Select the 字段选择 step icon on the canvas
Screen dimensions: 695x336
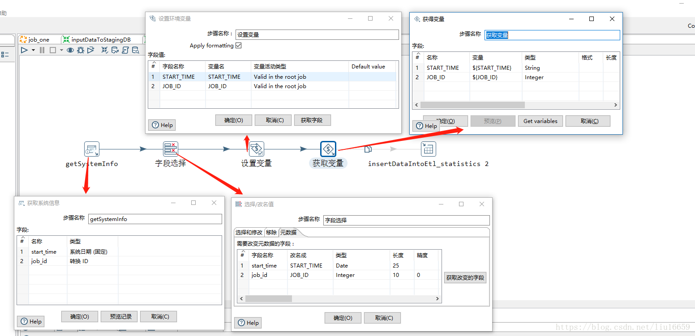(171, 149)
